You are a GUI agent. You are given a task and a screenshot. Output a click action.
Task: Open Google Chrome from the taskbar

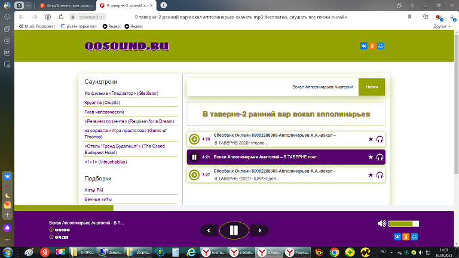click(x=334, y=252)
